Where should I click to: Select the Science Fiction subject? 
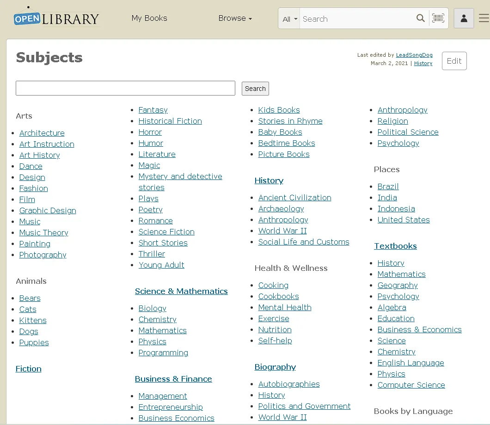click(x=166, y=232)
